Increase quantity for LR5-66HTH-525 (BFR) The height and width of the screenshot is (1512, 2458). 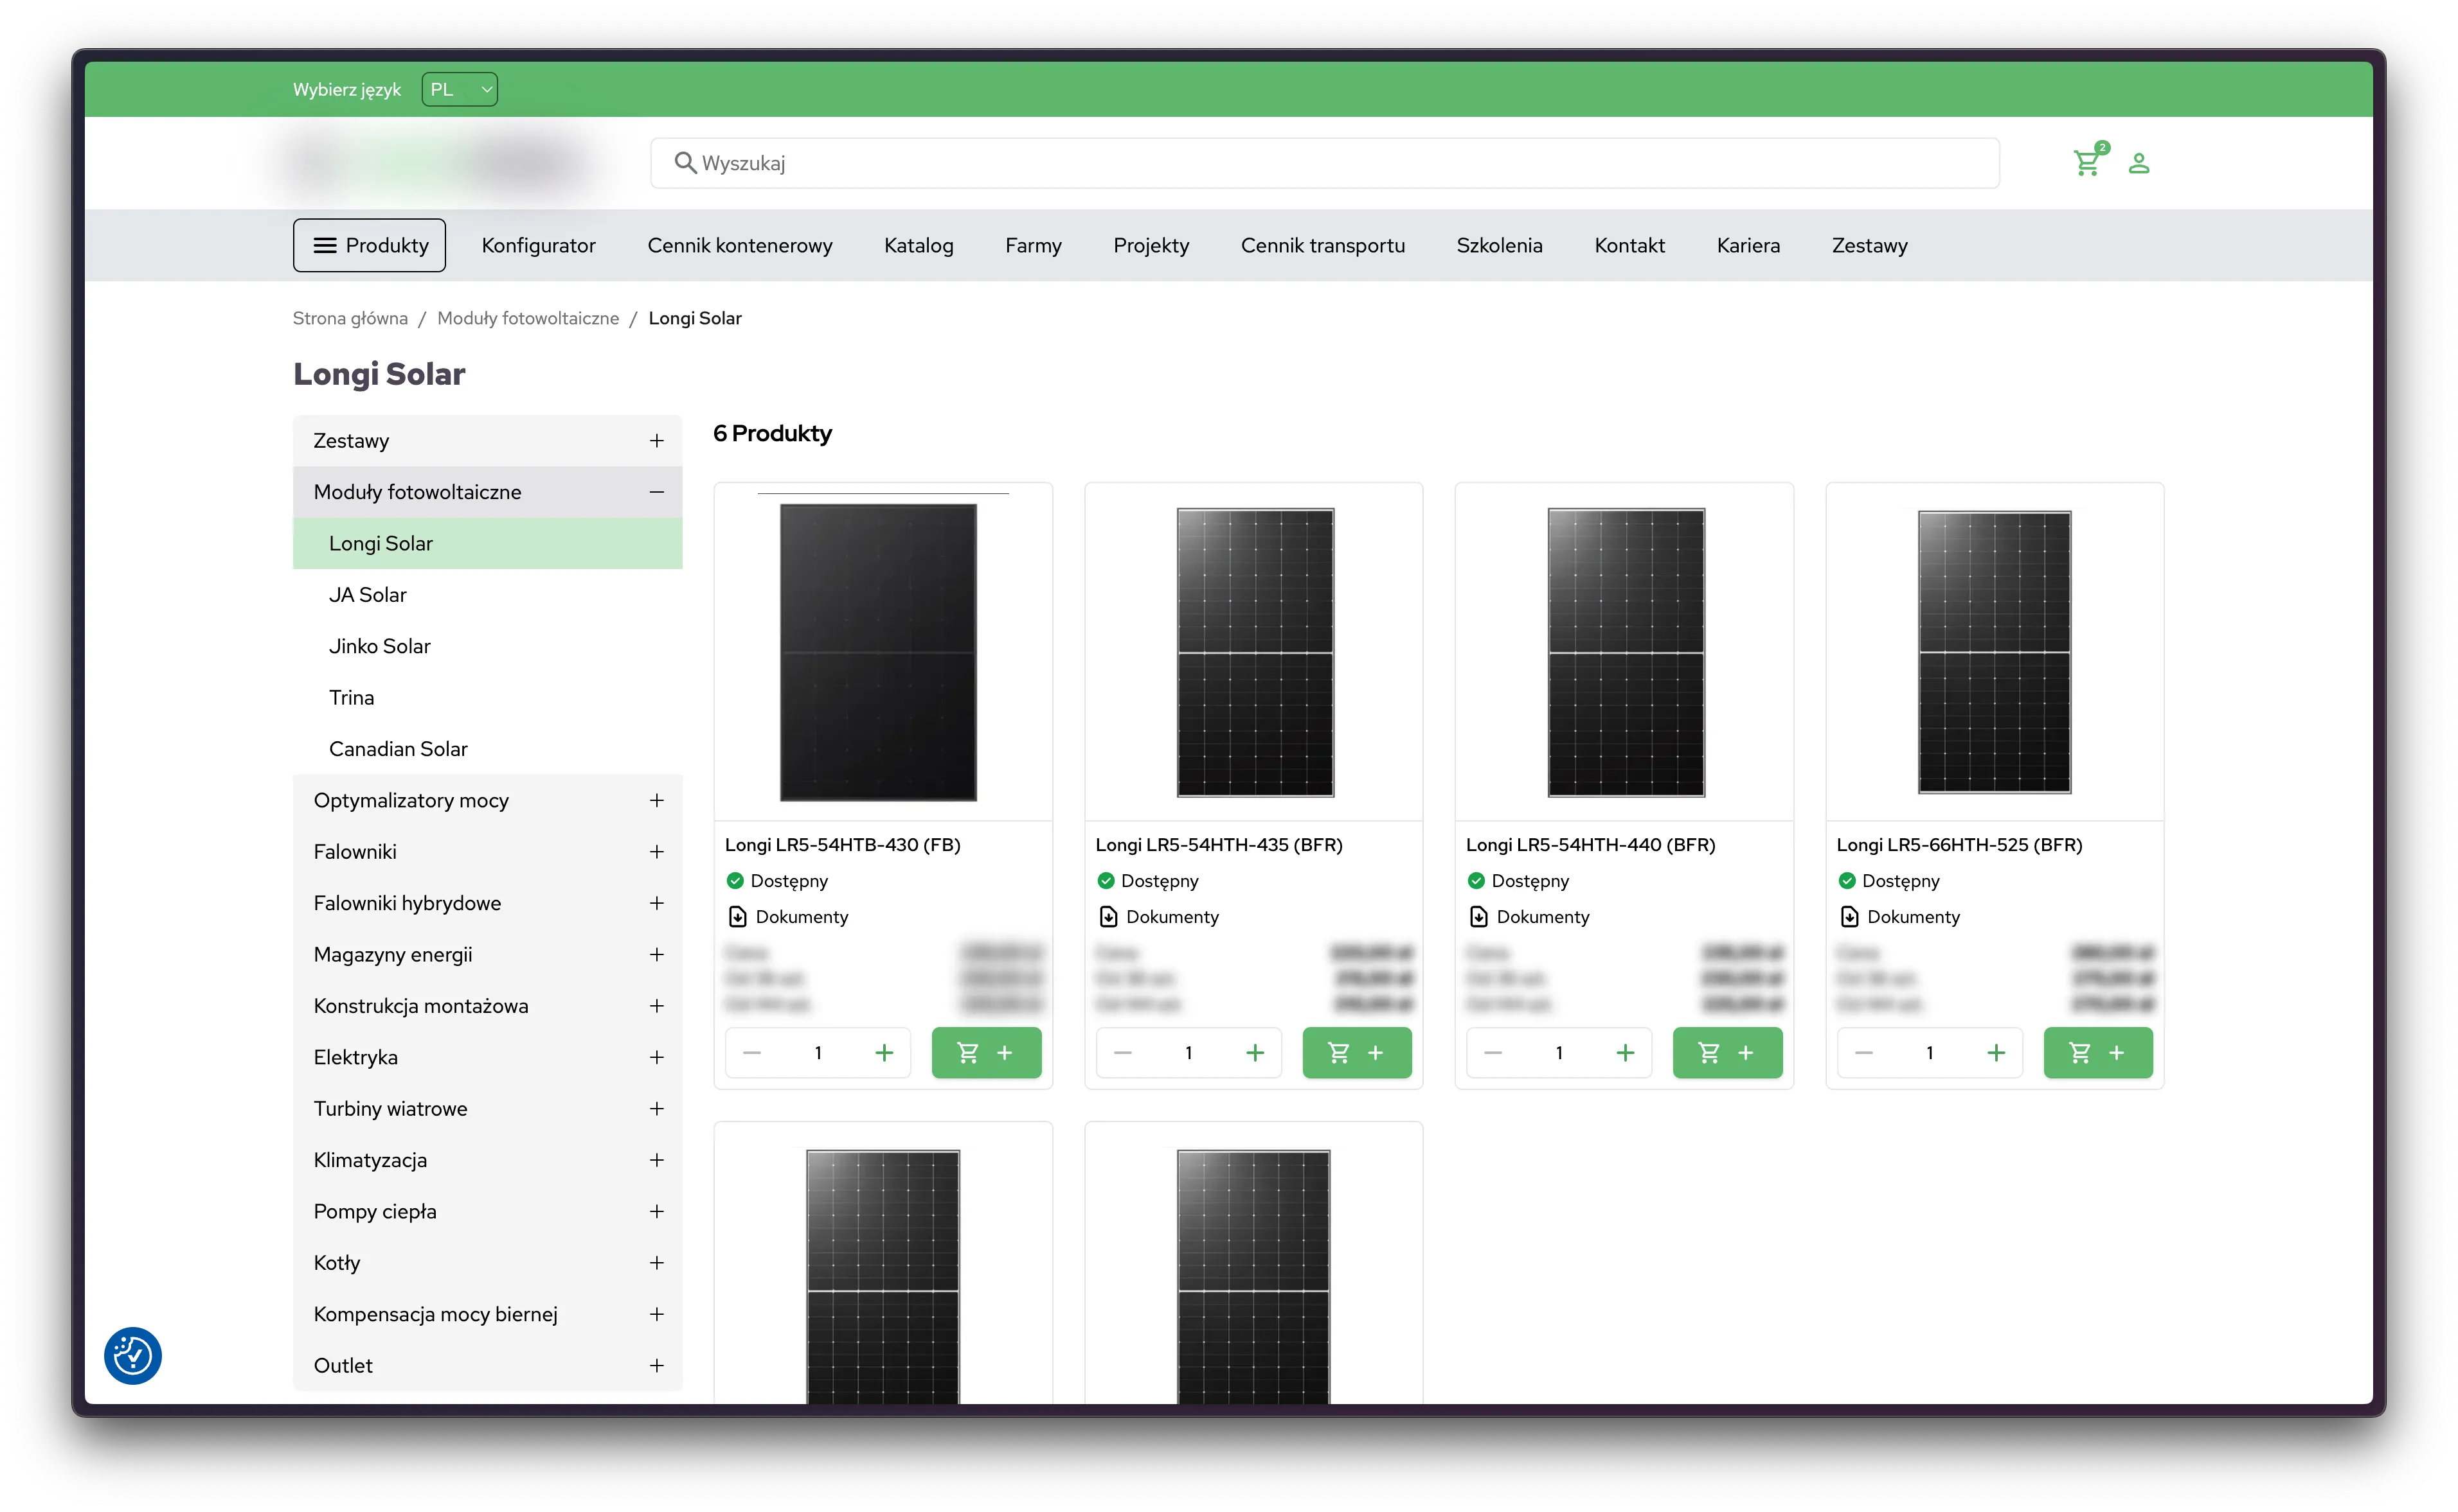click(1996, 1053)
